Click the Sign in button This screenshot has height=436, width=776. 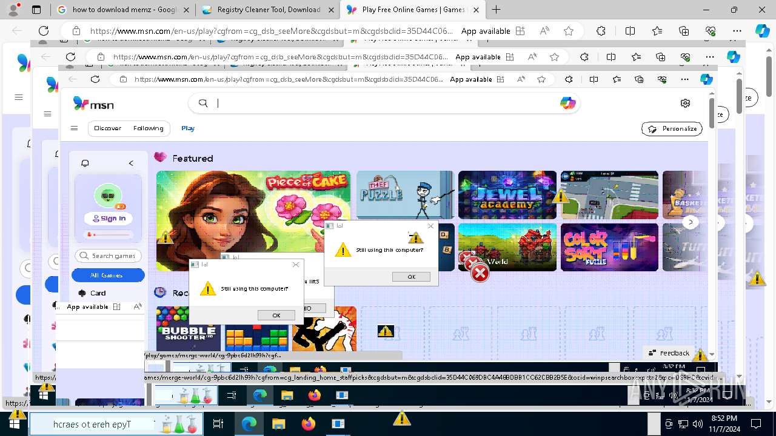point(109,218)
